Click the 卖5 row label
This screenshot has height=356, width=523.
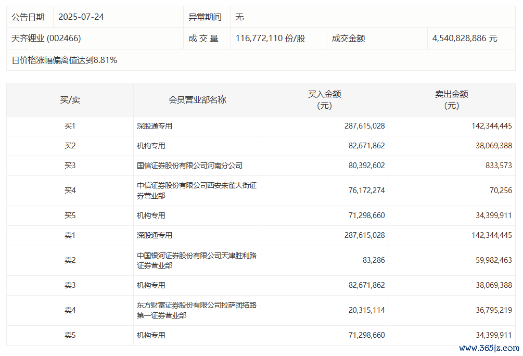coord(70,335)
